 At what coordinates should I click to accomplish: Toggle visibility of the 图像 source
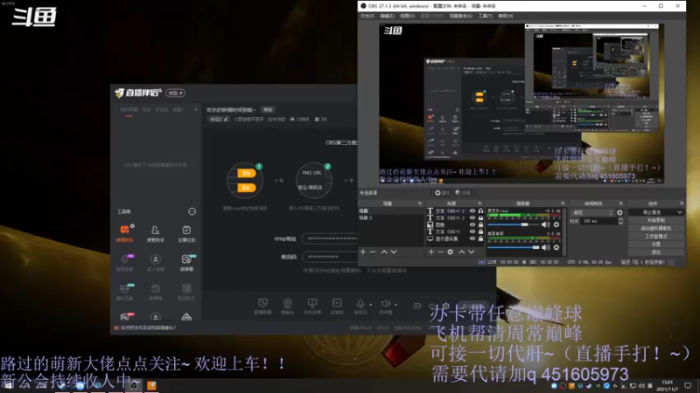click(x=472, y=225)
